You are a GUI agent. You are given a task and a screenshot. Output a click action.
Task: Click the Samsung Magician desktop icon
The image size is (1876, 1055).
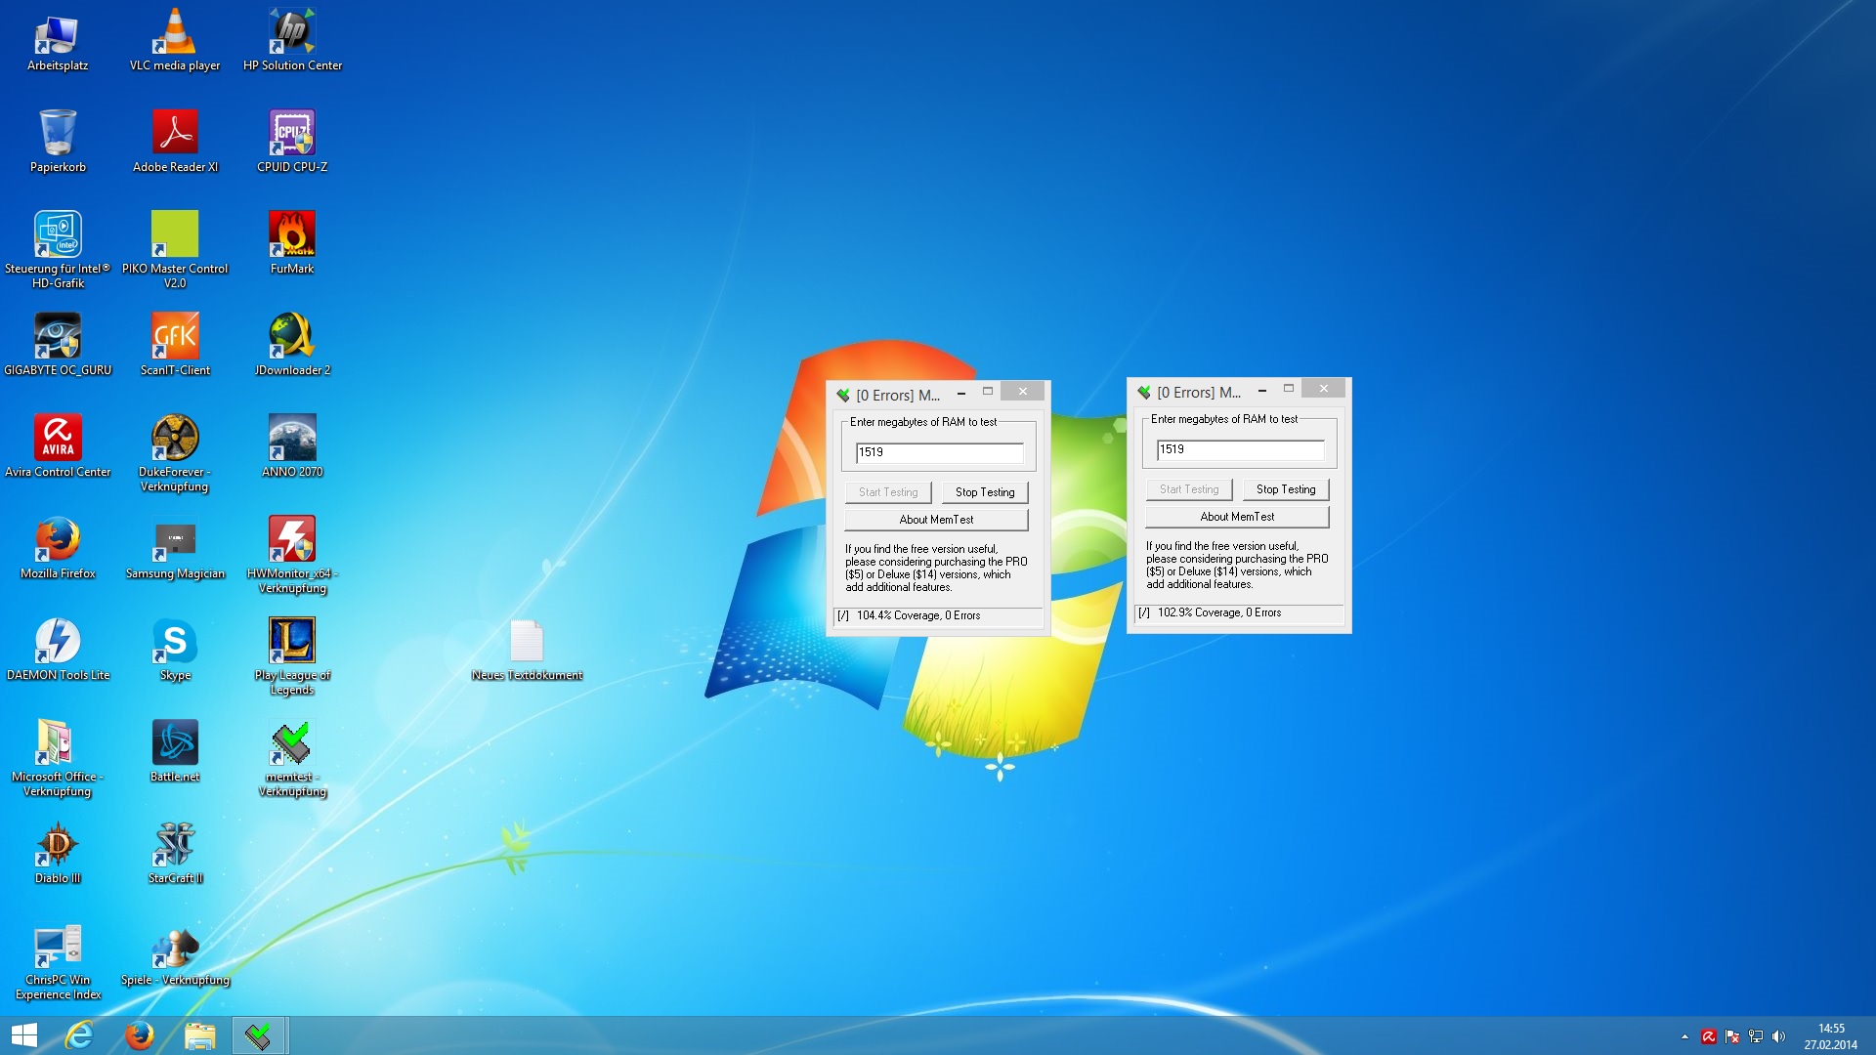[175, 539]
